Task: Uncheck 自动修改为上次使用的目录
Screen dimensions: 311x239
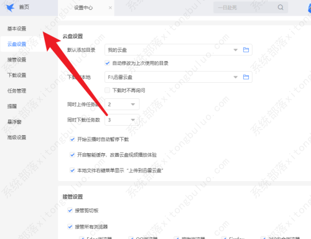Action: pos(107,63)
